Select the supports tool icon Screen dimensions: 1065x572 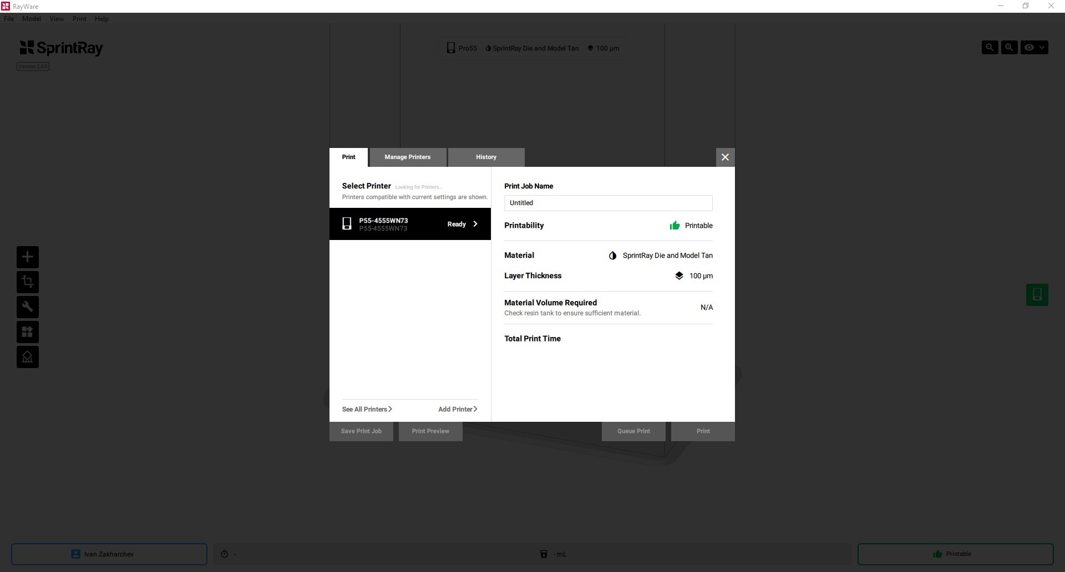pyautogui.click(x=27, y=357)
